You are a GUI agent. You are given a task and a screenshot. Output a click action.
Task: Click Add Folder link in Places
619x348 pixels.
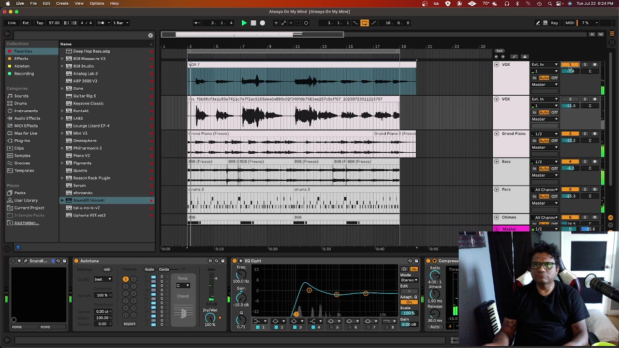(x=26, y=223)
